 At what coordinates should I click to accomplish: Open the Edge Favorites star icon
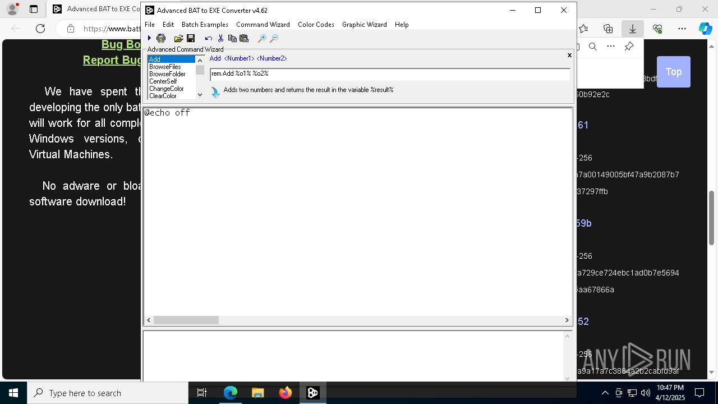pos(583,29)
